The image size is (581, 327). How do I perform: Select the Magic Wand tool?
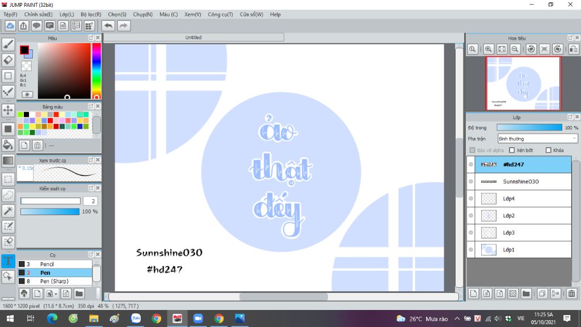[x=8, y=211]
